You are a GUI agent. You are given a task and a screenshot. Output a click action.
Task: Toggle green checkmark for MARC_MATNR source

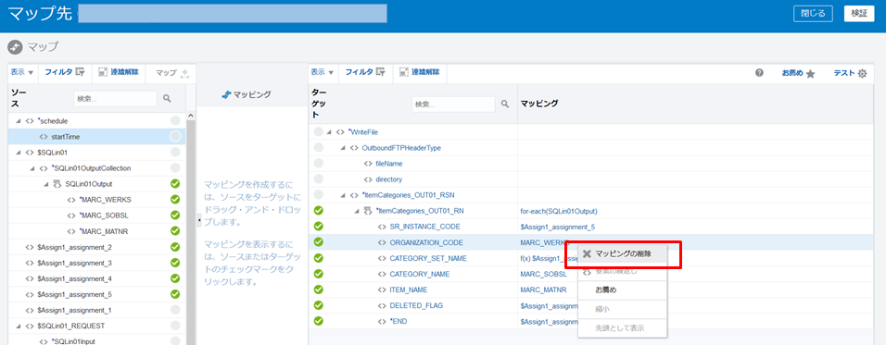pyautogui.click(x=175, y=231)
